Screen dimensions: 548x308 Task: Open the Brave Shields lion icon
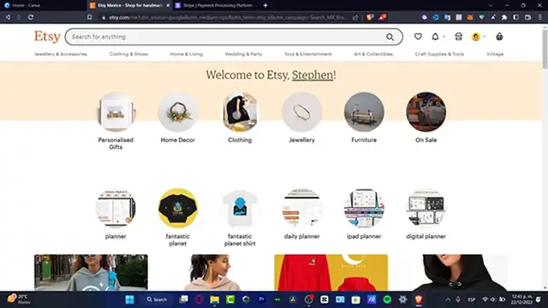[x=370, y=17]
